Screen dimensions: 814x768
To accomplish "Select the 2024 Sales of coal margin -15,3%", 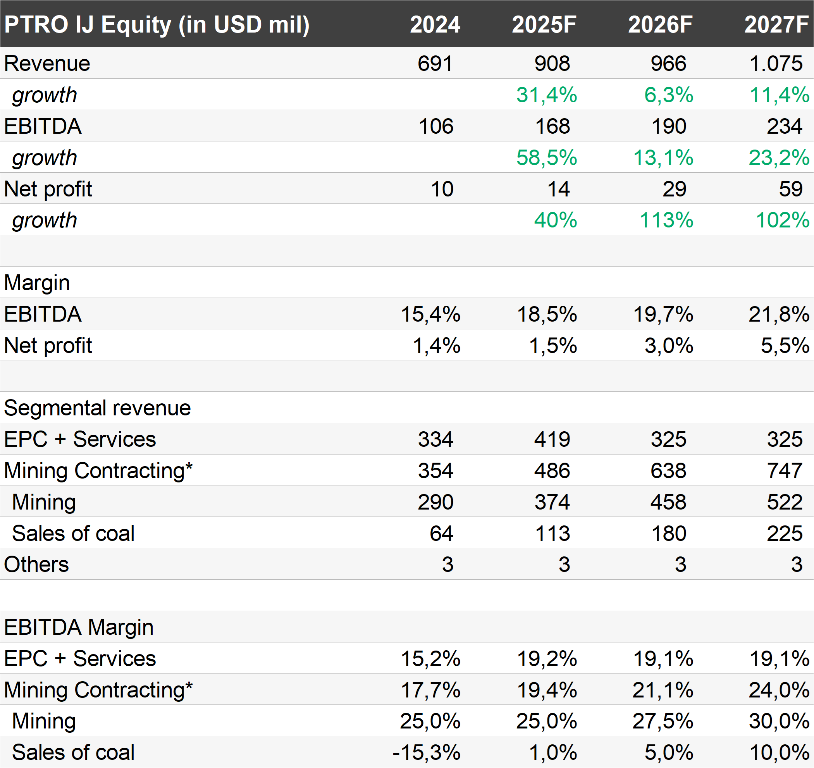I will pyautogui.click(x=426, y=753).
